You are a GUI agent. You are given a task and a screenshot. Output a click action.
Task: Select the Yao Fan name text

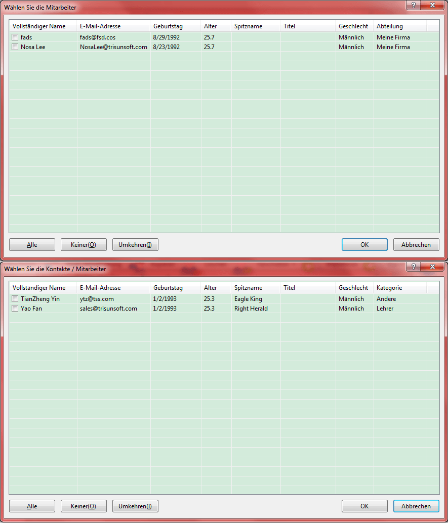click(31, 309)
